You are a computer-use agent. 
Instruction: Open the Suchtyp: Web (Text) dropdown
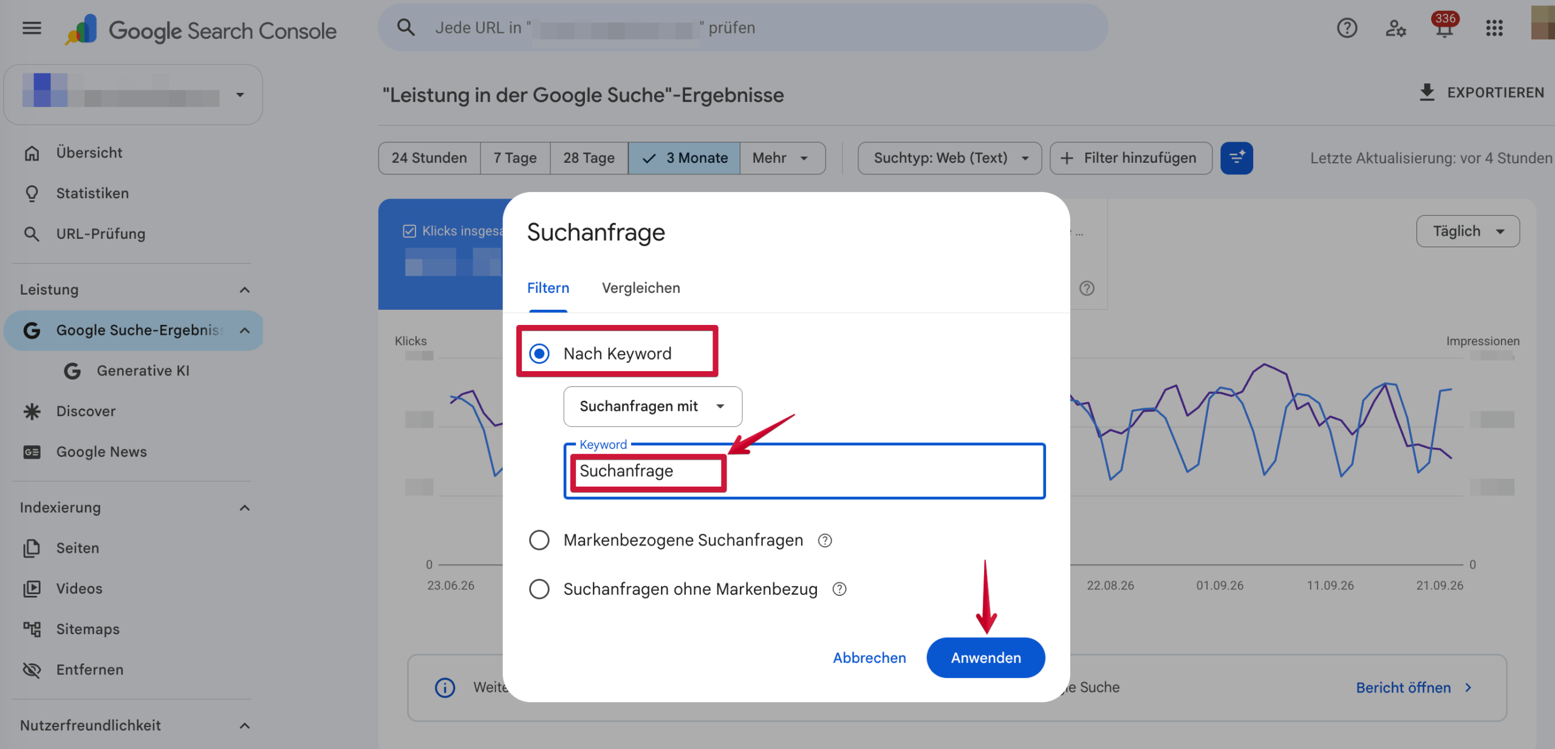949,158
